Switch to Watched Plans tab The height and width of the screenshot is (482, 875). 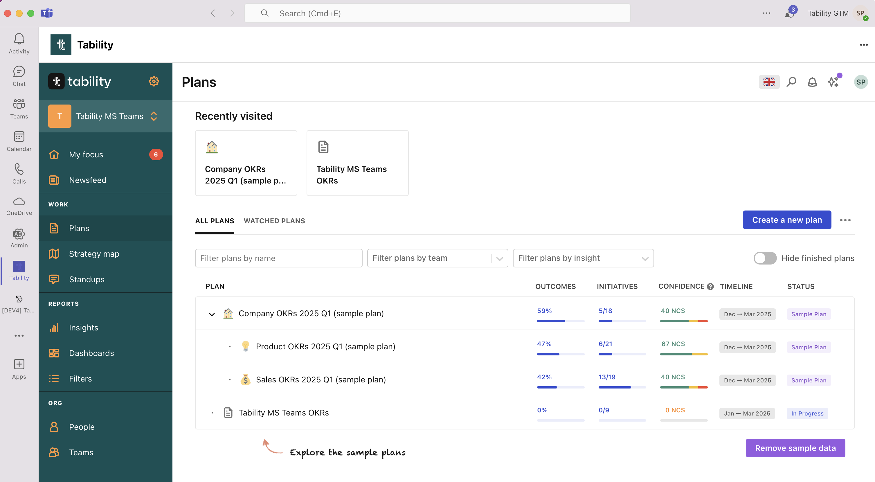tap(274, 221)
